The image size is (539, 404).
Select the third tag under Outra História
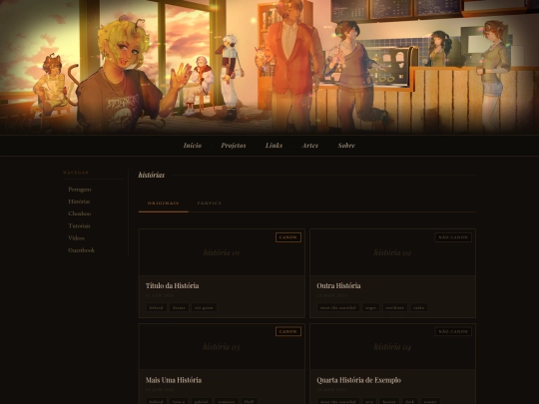pyautogui.click(x=394, y=307)
